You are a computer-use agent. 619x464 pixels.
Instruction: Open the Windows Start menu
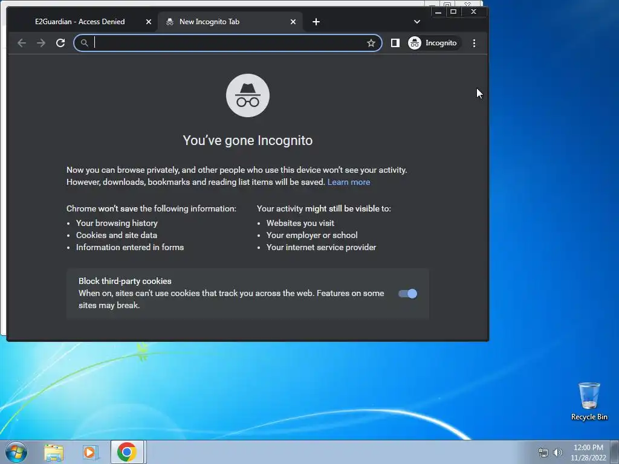click(x=16, y=452)
